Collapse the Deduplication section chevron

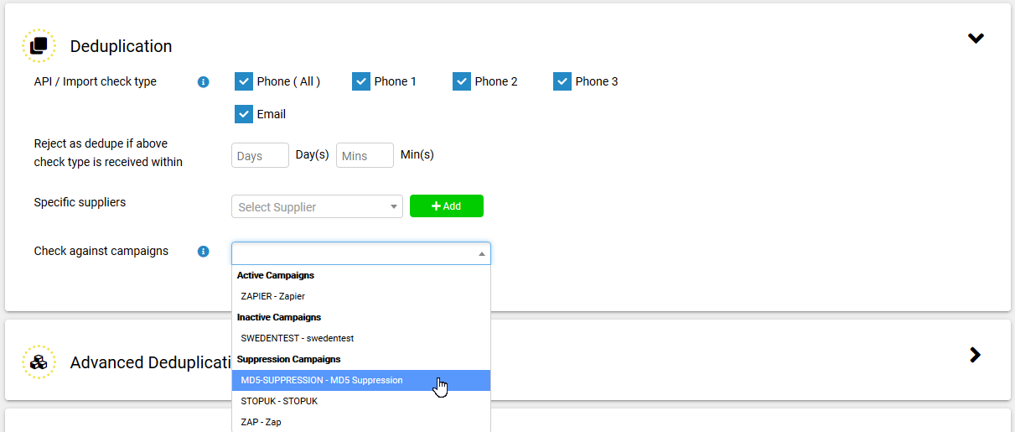[x=976, y=39]
